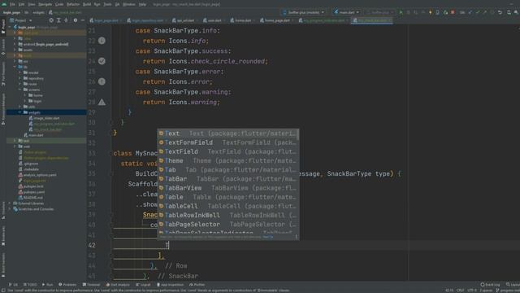Select Text completion suggestion
This screenshot has height=293, width=520.
227,133
